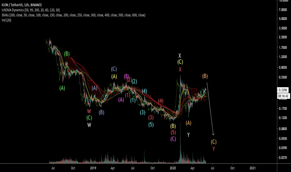Select the IchEMA Dynamics indicator legend
The height and width of the screenshot is (172, 291).
point(31,10)
